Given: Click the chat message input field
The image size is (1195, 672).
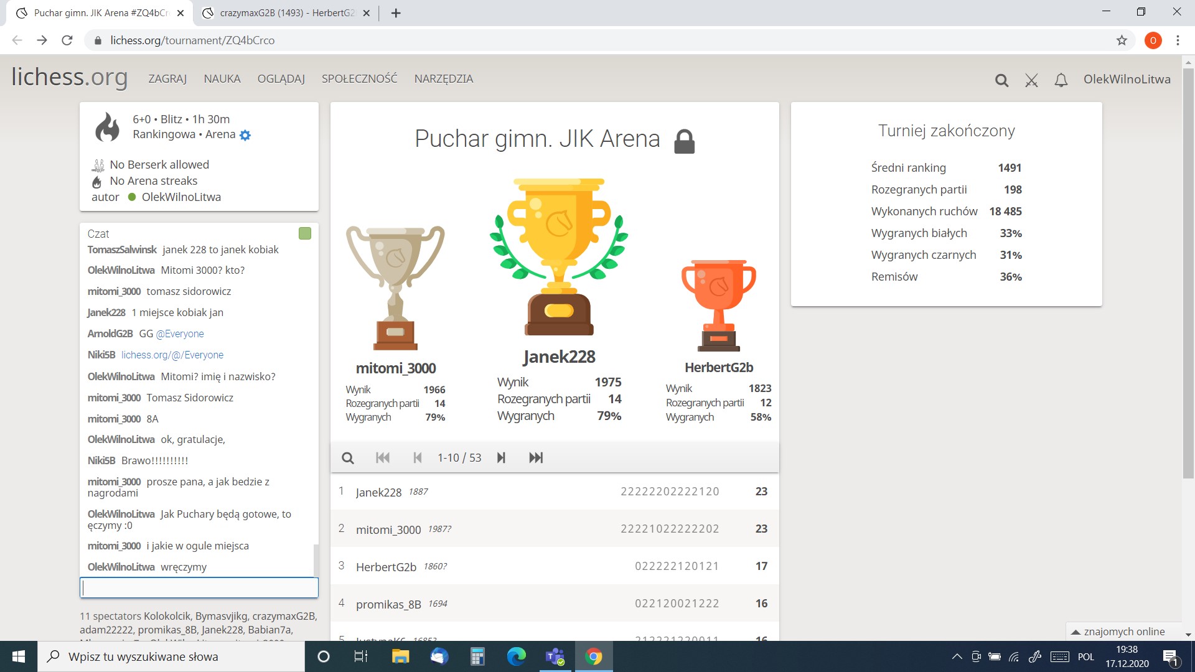Looking at the screenshot, I should click(x=199, y=587).
